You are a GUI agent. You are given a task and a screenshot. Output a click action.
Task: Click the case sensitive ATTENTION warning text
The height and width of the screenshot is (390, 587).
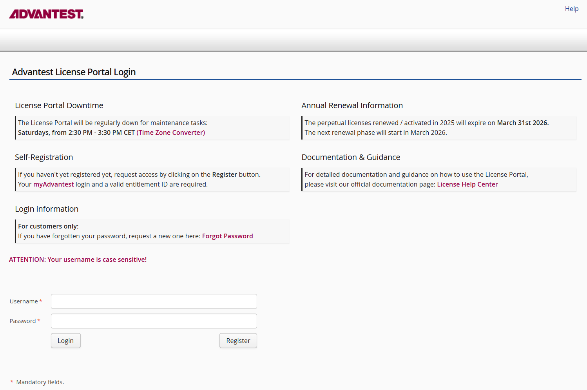click(x=78, y=259)
